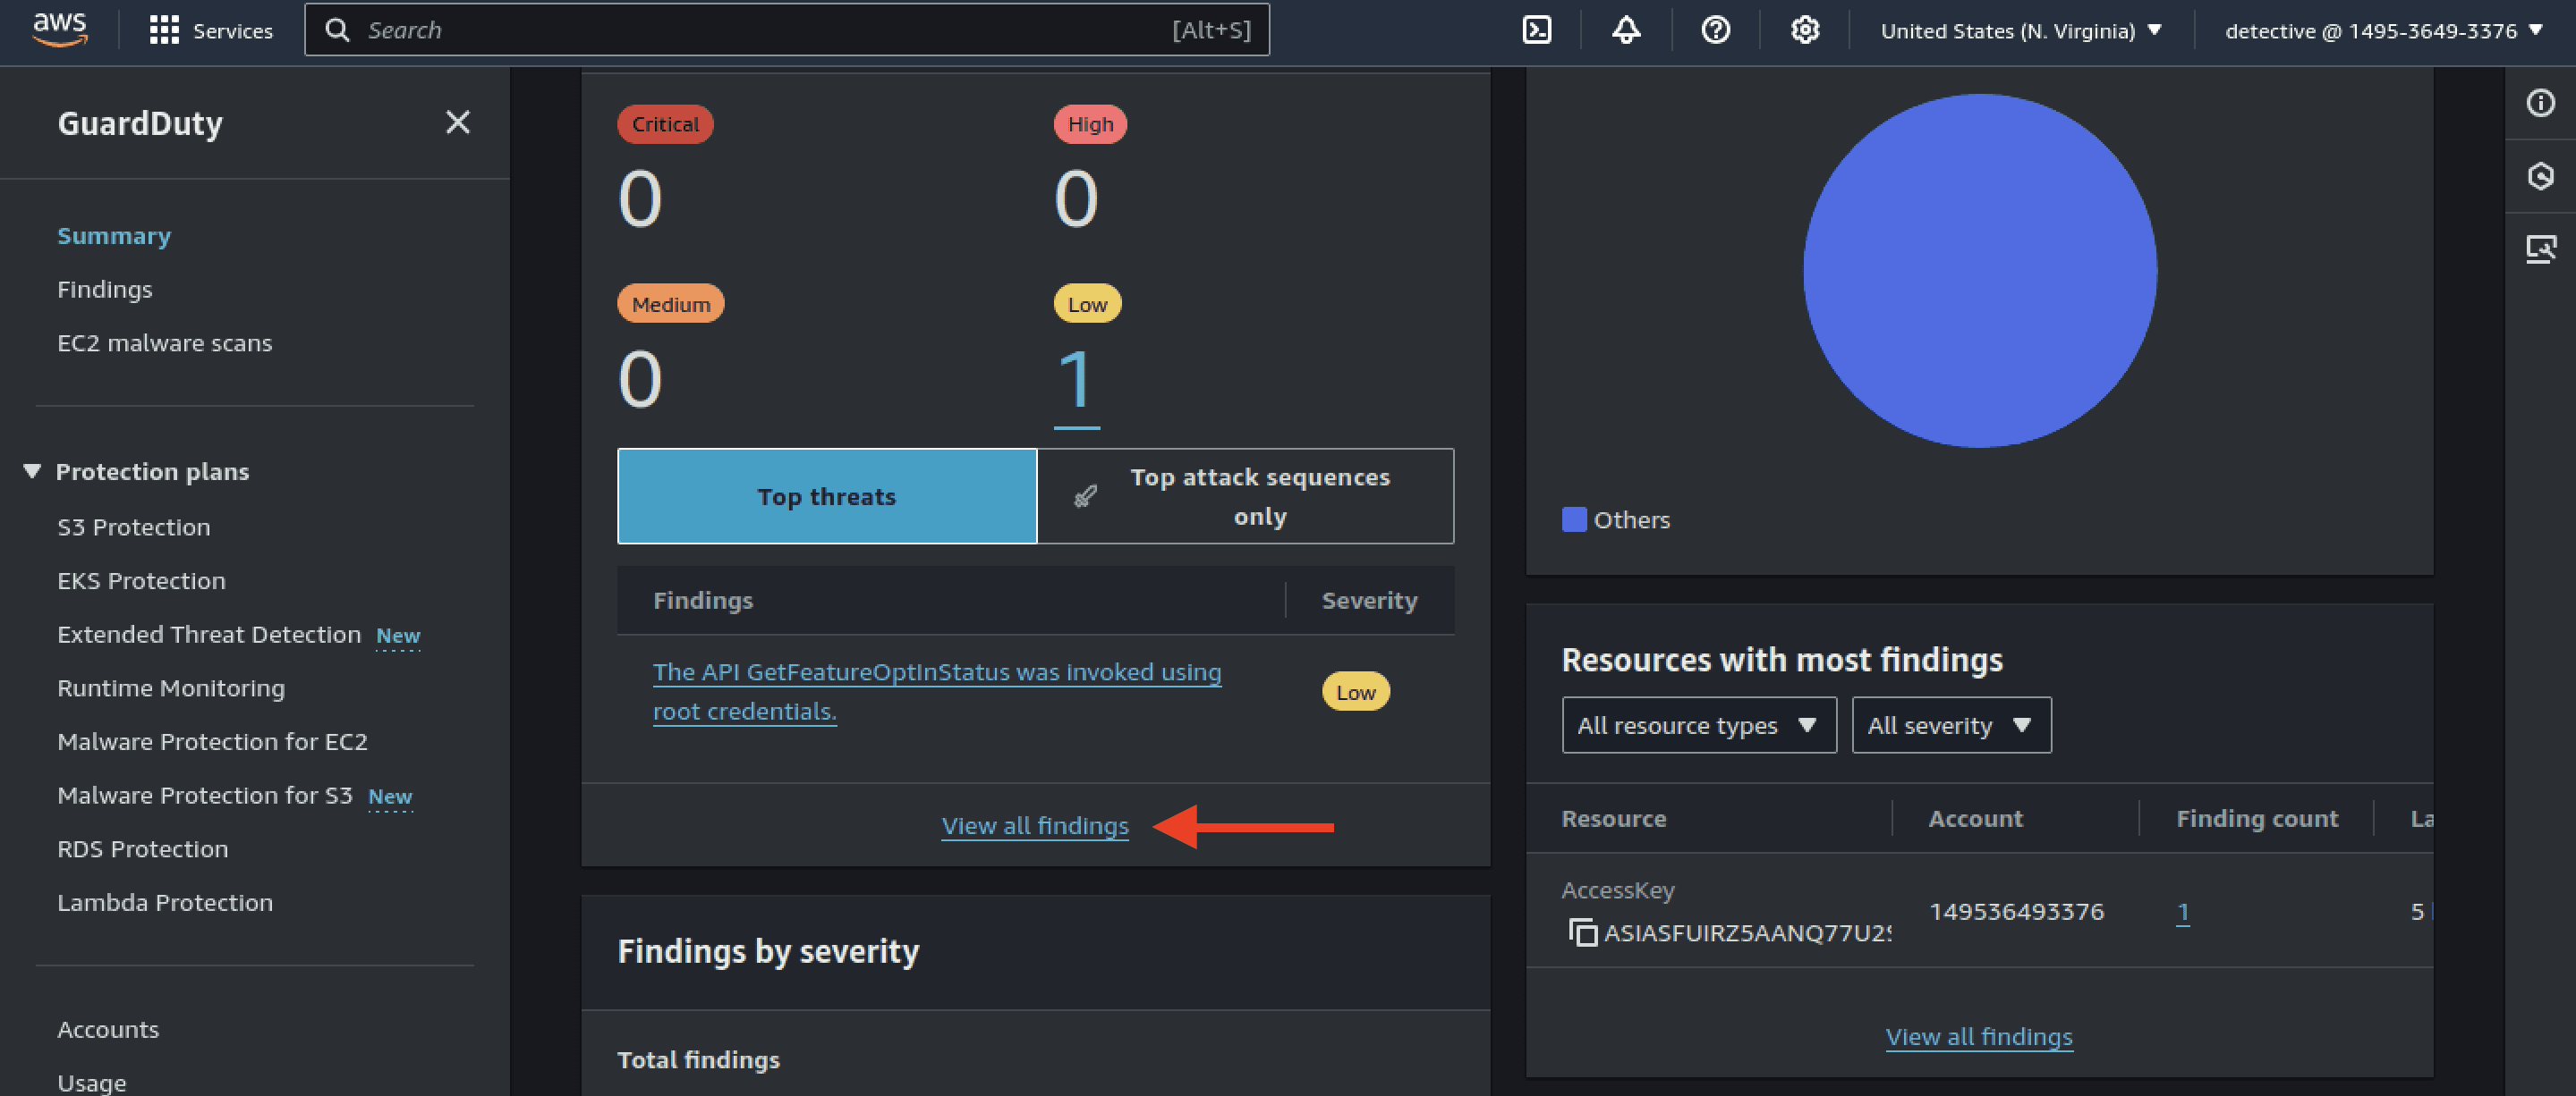Click the New tag beside Malware Protection for S3
Screen dimensions: 2576x1096
click(x=390, y=797)
